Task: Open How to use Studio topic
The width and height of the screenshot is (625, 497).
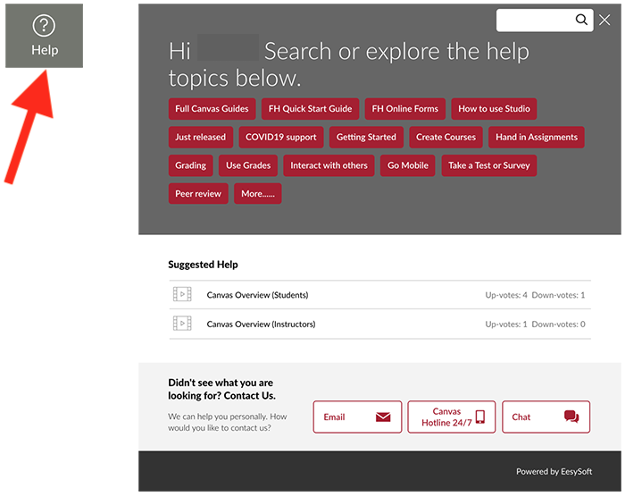Action: 494,108
